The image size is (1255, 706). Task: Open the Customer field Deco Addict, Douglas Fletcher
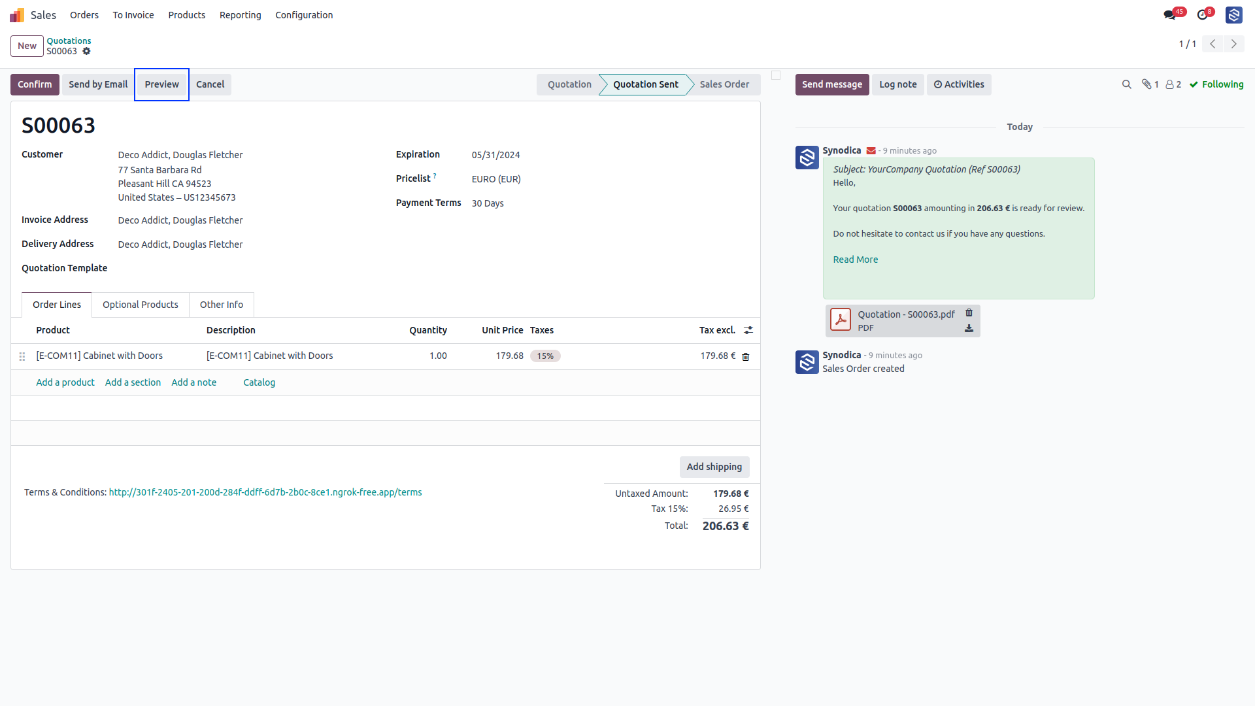[x=180, y=155]
